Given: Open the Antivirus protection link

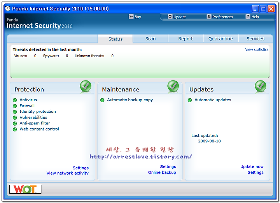Looking at the screenshot, I should point(28,100).
